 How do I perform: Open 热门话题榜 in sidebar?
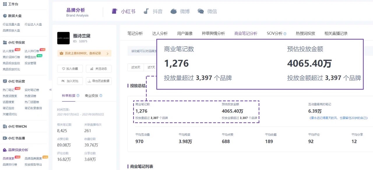[32, 102]
